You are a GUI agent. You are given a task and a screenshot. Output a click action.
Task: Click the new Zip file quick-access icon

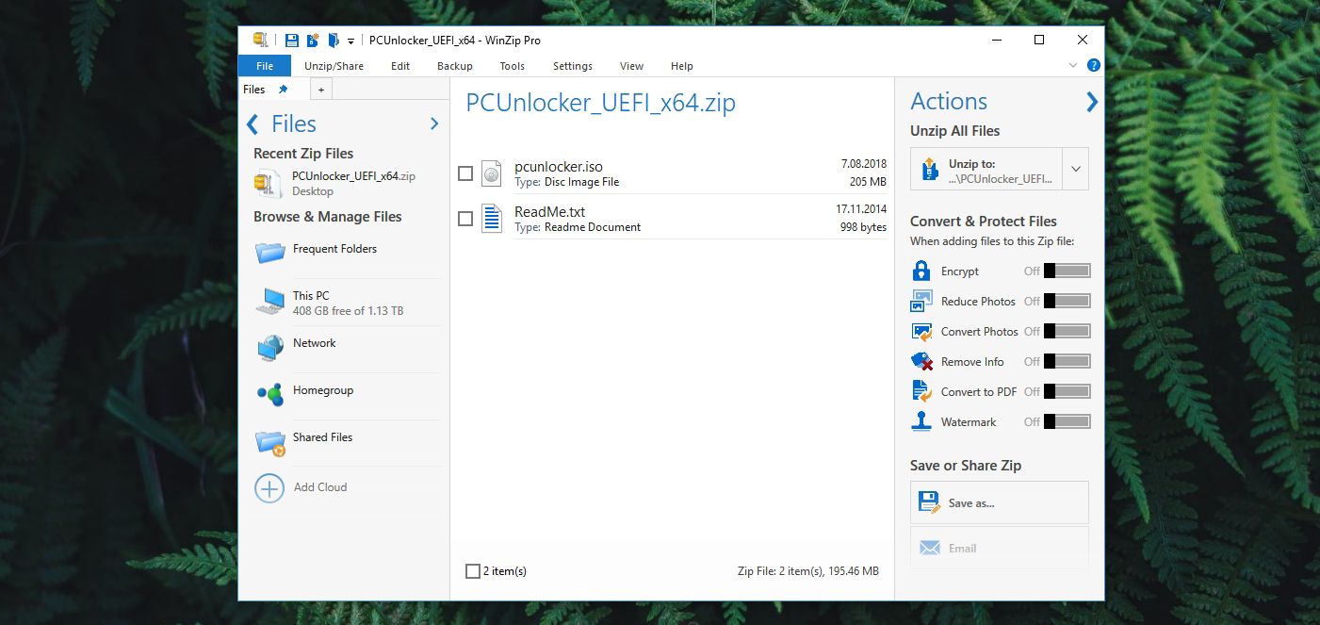313,41
